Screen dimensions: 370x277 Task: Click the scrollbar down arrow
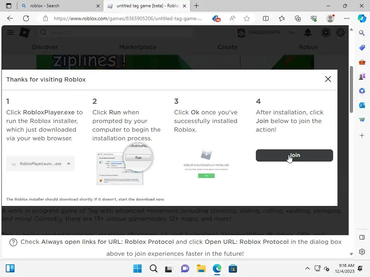point(351,254)
